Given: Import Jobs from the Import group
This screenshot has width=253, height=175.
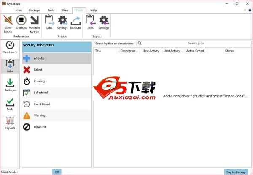Looking at the screenshot, I should click(x=49, y=22).
